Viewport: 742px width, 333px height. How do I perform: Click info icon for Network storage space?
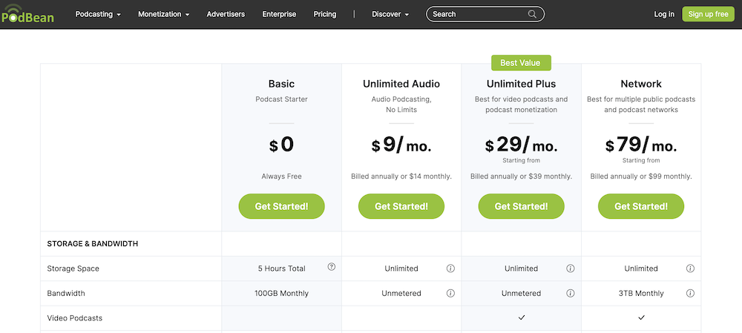point(690,268)
